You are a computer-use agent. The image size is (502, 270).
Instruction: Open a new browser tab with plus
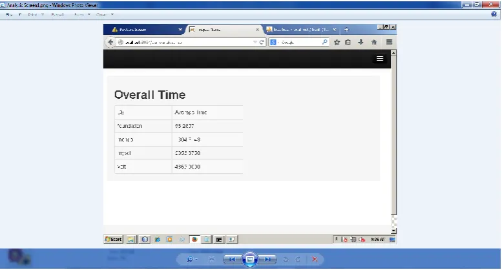[346, 30]
